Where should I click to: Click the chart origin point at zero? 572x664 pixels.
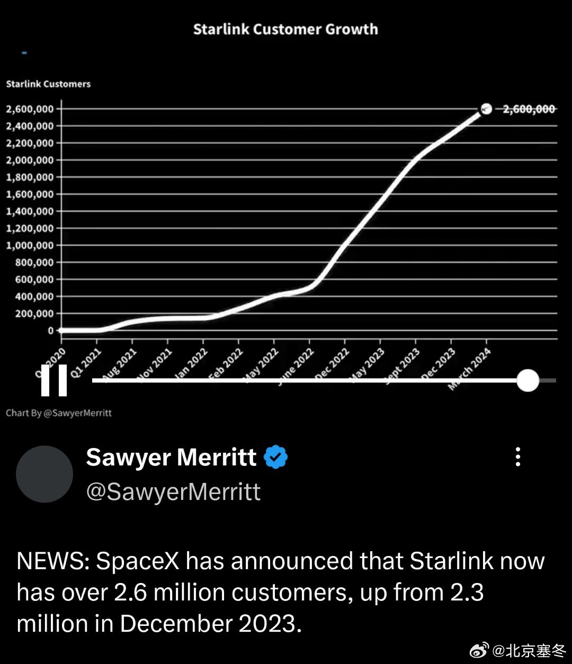[x=61, y=330]
